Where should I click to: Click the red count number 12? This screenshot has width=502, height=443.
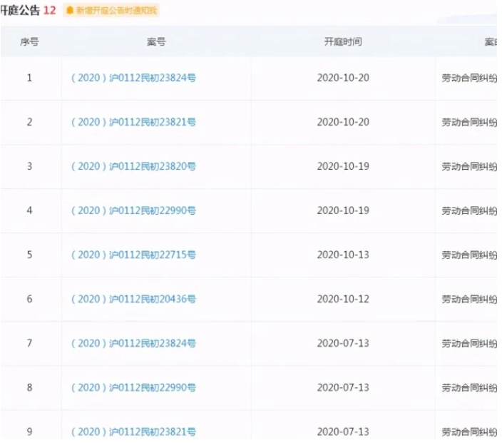49,11
